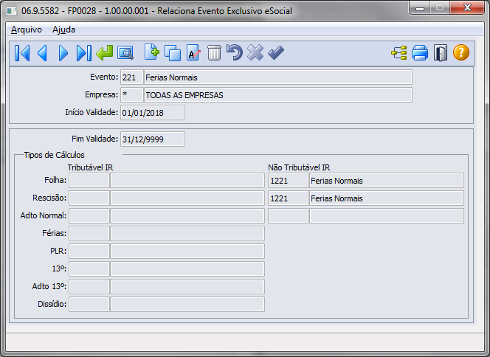Go to the first record
The image size is (490, 357).
[22, 53]
